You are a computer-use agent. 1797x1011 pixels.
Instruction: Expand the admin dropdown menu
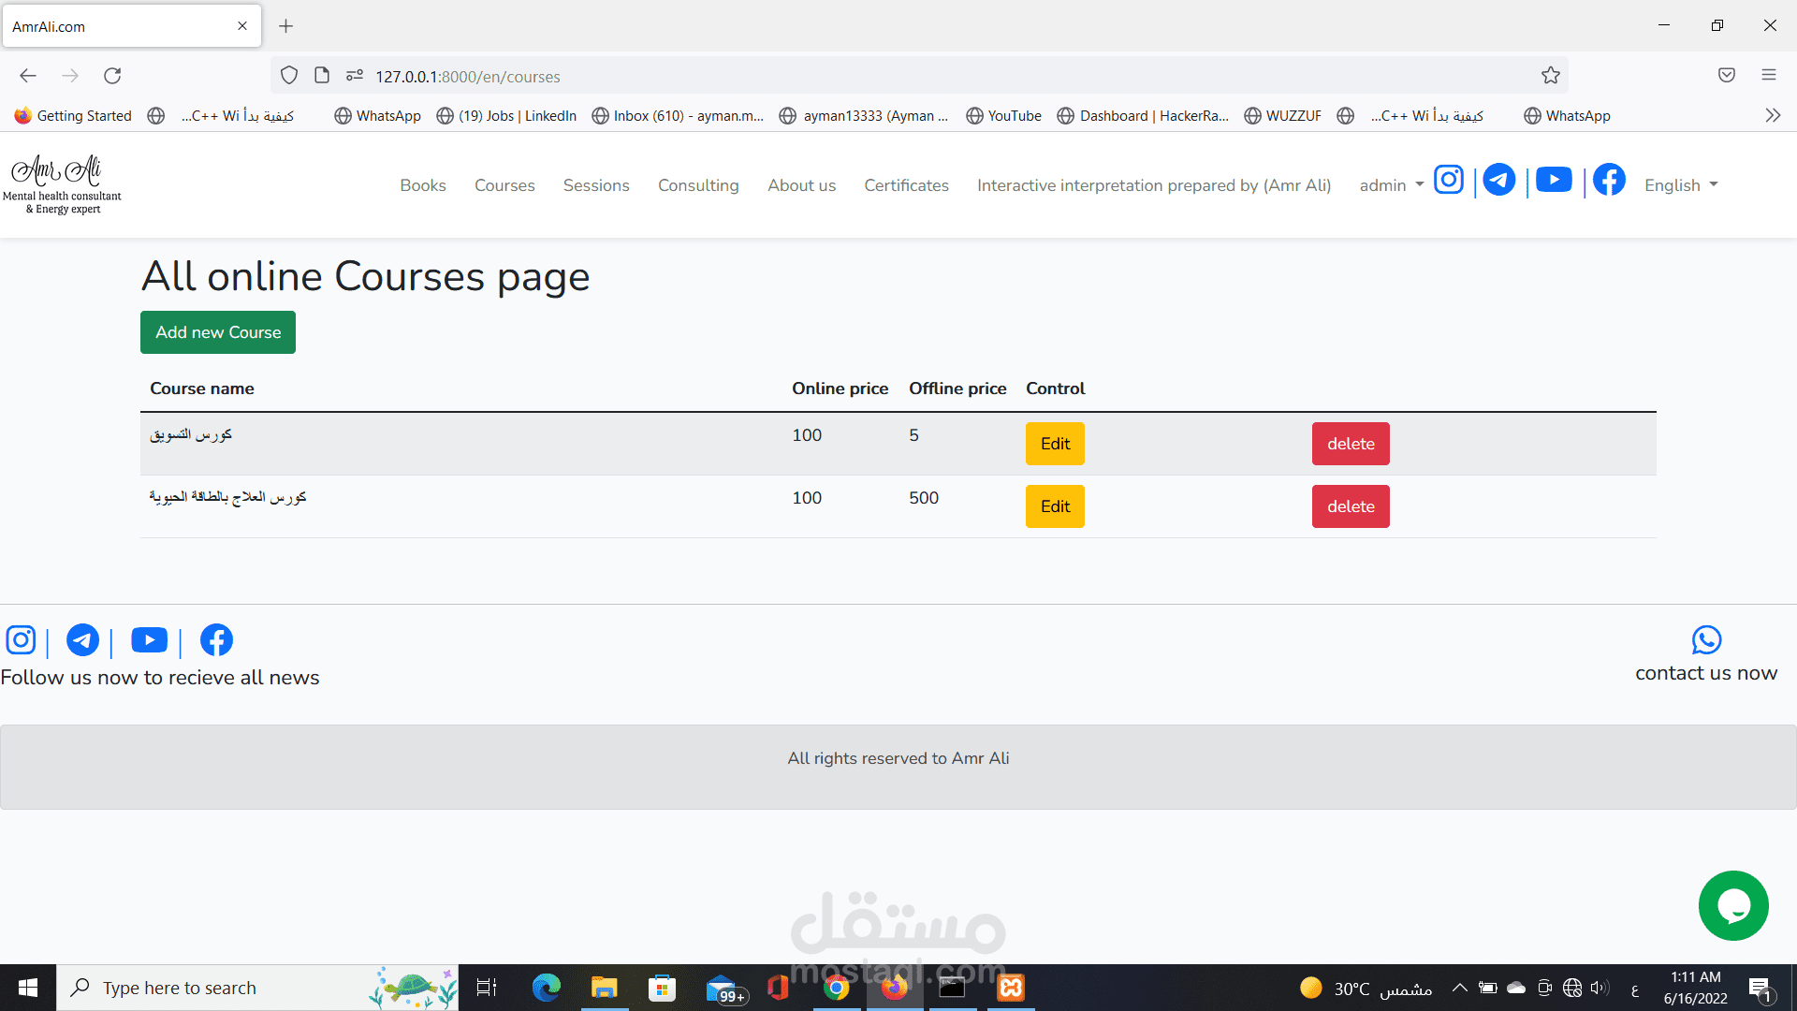(1391, 185)
